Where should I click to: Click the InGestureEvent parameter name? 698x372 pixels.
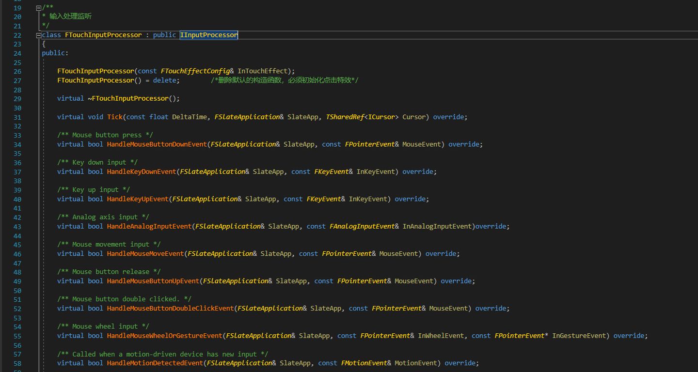579,335
